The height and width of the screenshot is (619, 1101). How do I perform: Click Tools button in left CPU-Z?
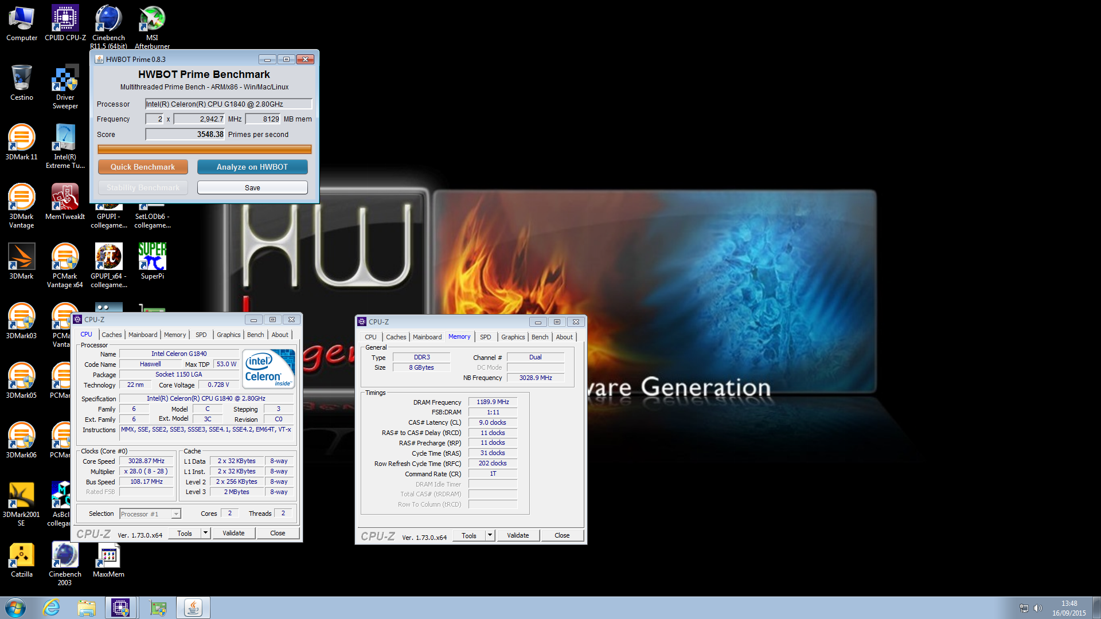[x=185, y=533]
